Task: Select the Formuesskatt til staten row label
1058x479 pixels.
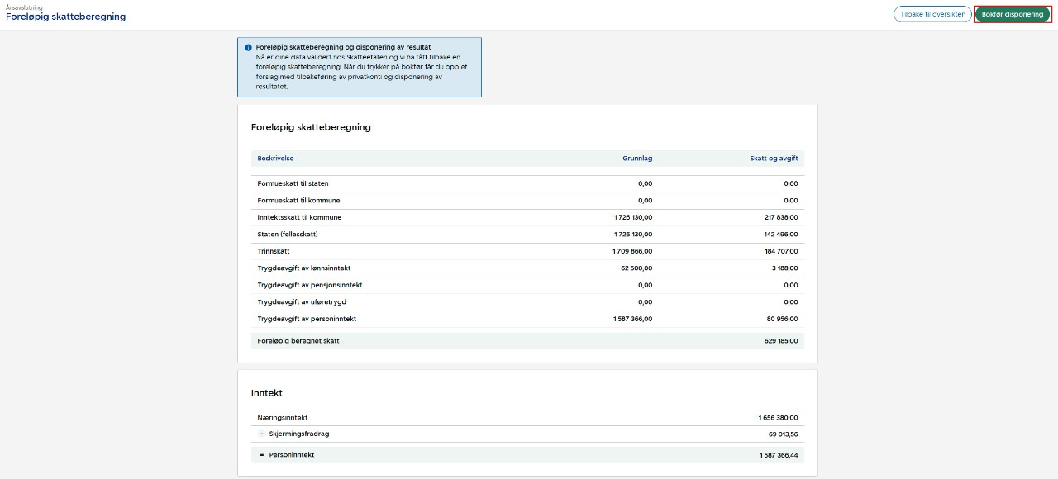Action: click(293, 183)
